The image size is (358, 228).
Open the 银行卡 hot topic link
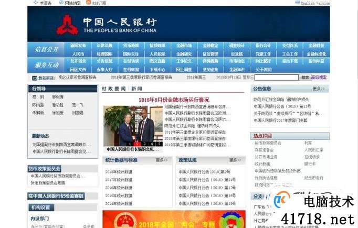point(310,164)
